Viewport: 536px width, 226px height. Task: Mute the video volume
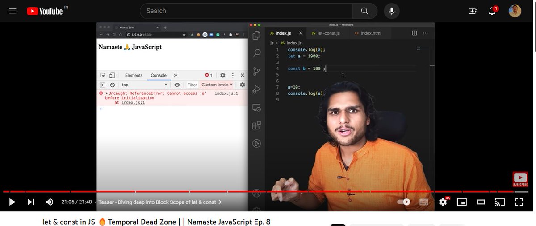[x=50, y=202]
